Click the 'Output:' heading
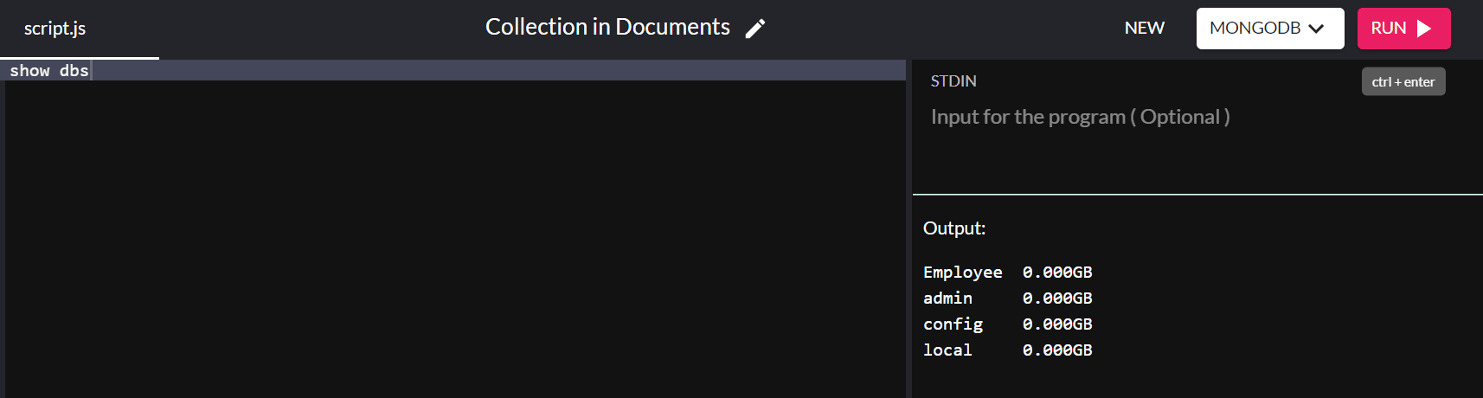This screenshot has width=1483, height=398. pyautogui.click(x=953, y=228)
